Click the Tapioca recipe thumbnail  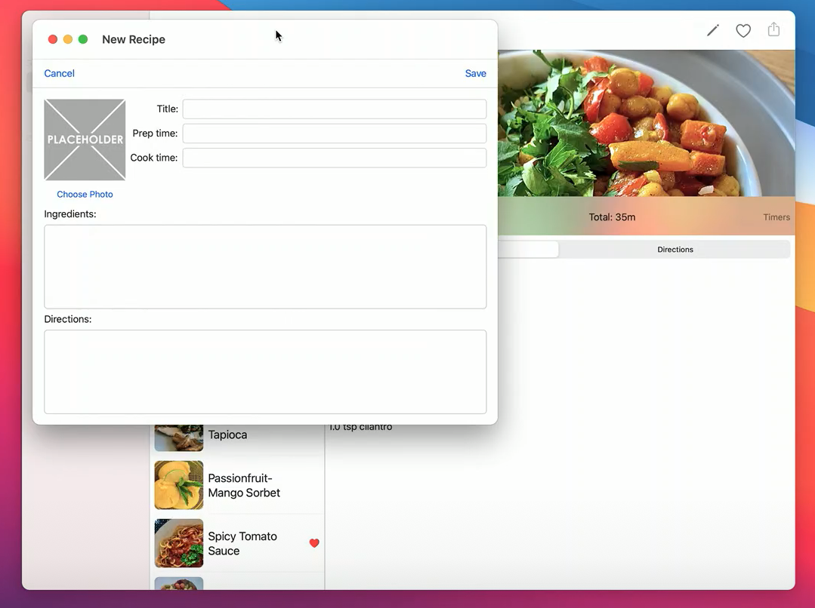pyautogui.click(x=179, y=438)
